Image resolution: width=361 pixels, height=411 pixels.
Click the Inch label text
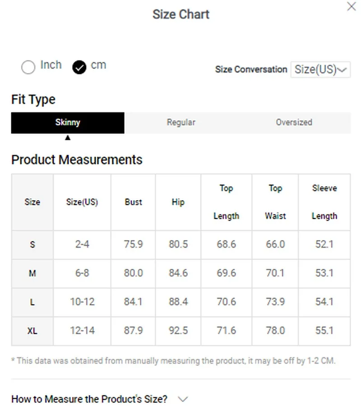[51, 65]
